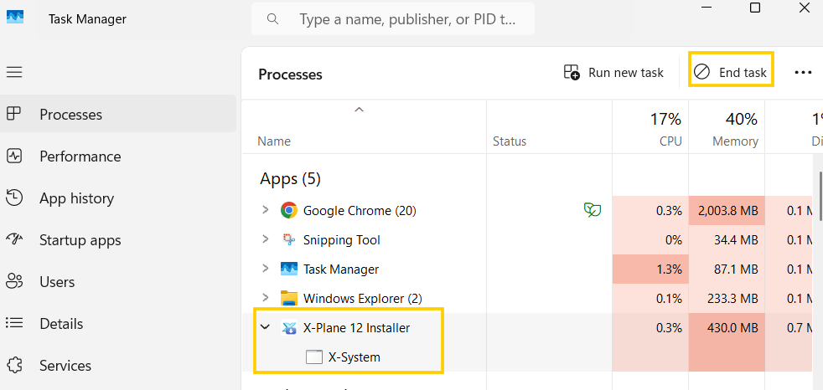This screenshot has width=823, height=390.
Task: Click the Users sidebar icon
Action: (14, 281)
